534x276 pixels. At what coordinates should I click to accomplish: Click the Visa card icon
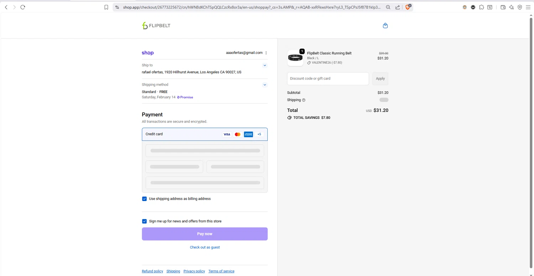(227, 134)
